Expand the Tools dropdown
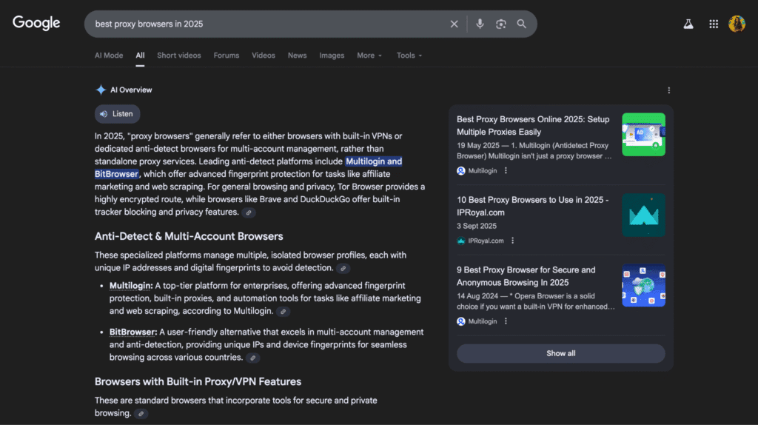This screenshot has height=425, width=758. 409,56
